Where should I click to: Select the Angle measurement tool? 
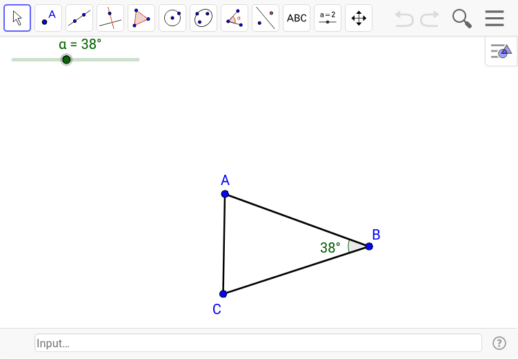click(235, 18)
